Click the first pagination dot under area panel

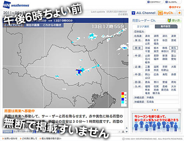153,110
